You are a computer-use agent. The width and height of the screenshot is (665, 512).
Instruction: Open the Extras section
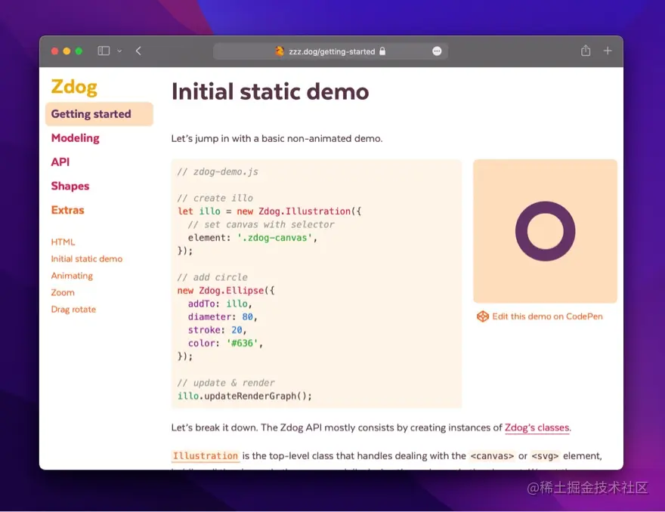tap(67, 210)
